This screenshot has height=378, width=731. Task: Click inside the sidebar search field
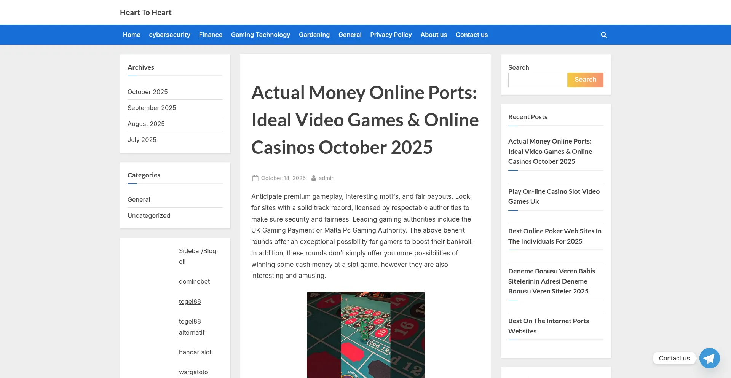538,80
